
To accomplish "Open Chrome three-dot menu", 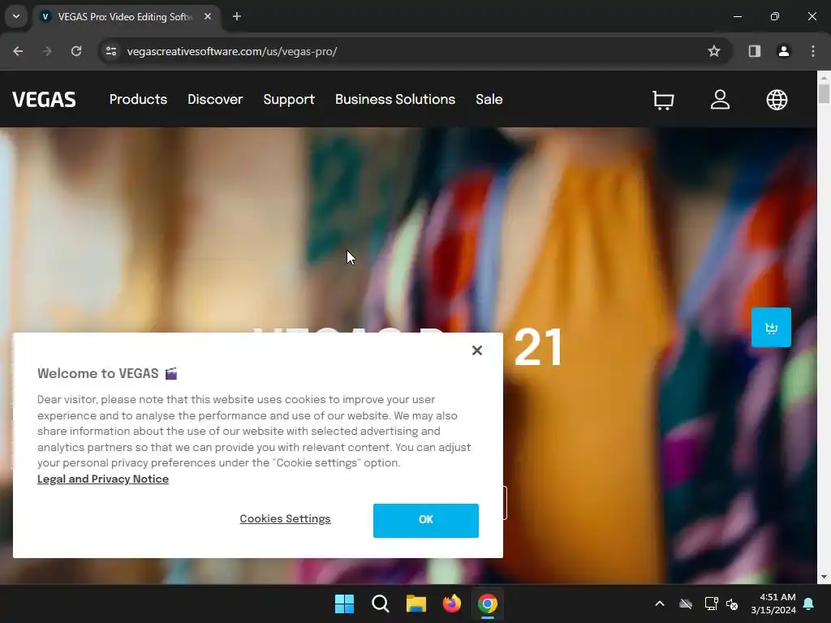I will [813, 51].
